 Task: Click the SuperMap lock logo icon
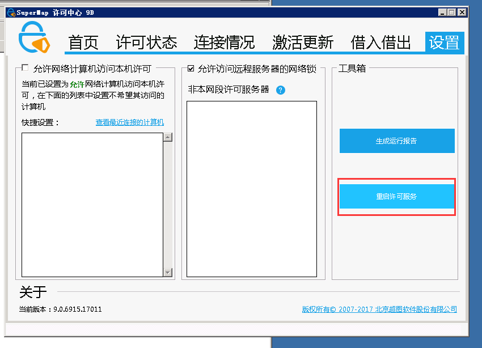pyautogui.click(x=34, y=37)
